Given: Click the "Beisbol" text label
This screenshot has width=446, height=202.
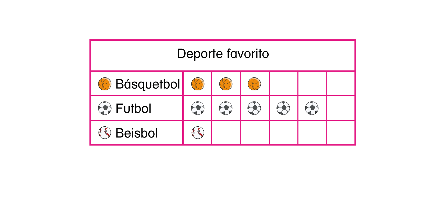Looking at the screenshot, I should (x=137, y=133).
